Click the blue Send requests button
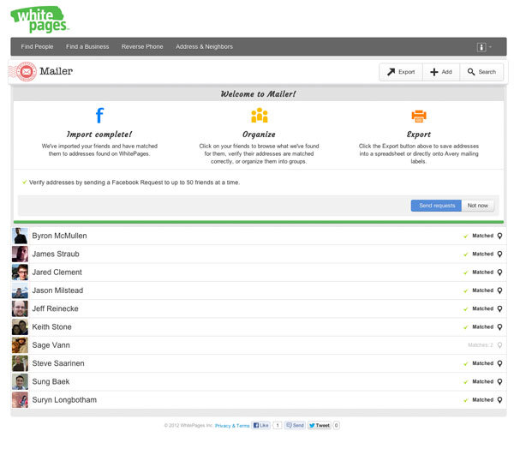 pyautogui.click(x=436, y=206)
